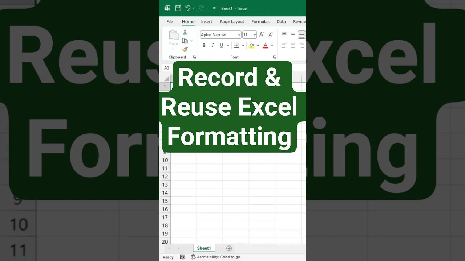Click the next sheet navigation arrow
The height and width of the screenshot is (261, 465).
tap(178, 248)
